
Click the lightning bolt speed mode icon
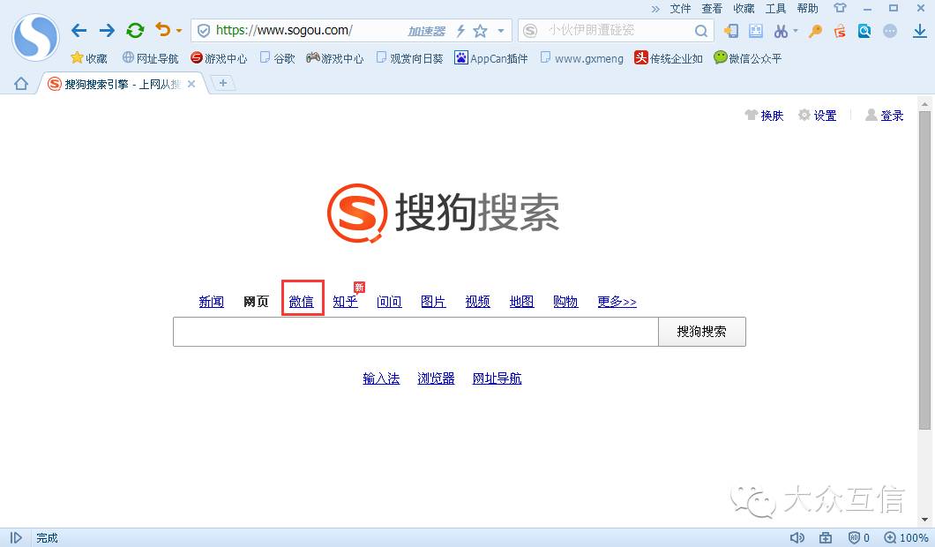click(460, 30)
